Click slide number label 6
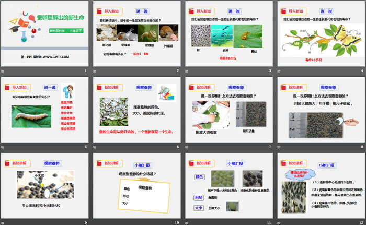366x225 pixels. tap(178, 147)
